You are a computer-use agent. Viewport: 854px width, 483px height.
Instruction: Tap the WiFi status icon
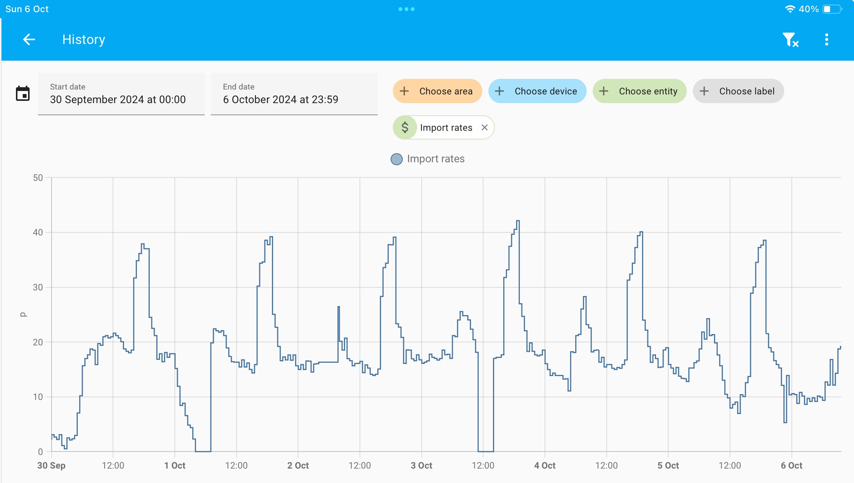[790, 9]
